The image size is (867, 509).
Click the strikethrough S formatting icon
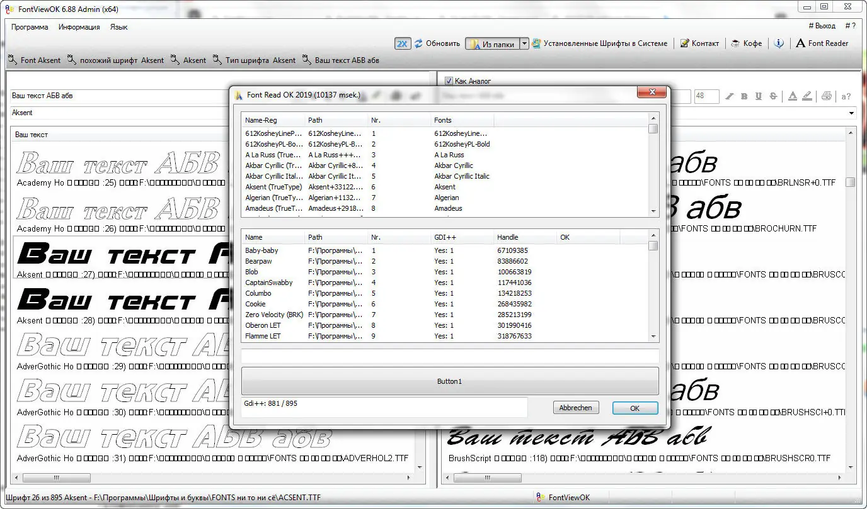[x=773, y=96]
